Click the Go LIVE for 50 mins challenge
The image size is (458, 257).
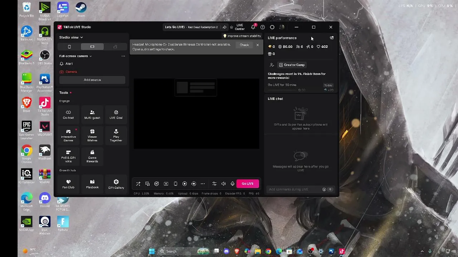(x=301, y=87)
